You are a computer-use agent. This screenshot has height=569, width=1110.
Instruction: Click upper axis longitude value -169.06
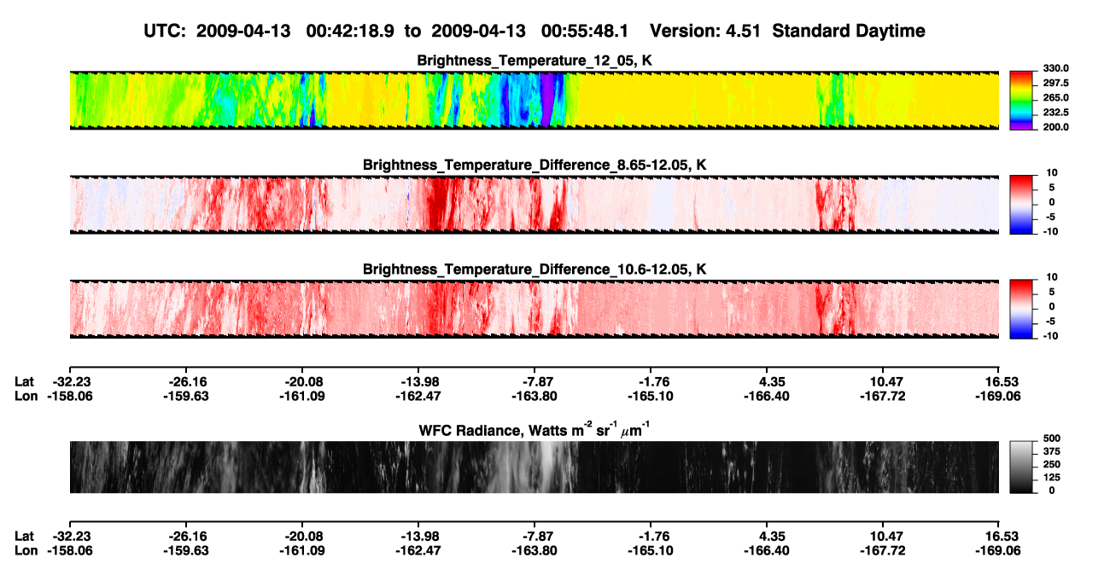(1000, 396)
